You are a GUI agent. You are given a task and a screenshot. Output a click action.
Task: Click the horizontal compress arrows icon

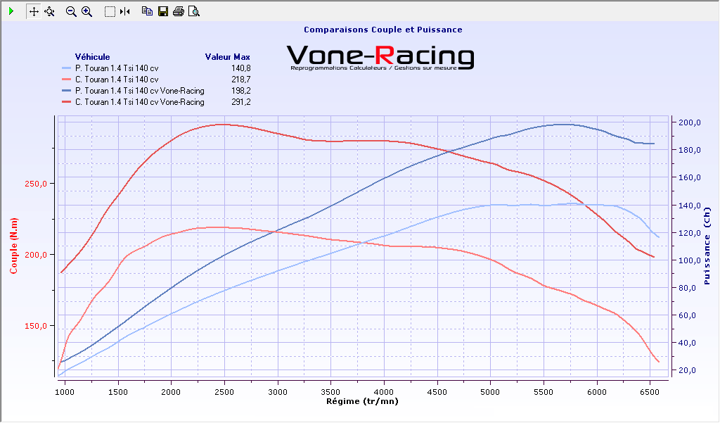pyautogui.click(x=124, y=11)
